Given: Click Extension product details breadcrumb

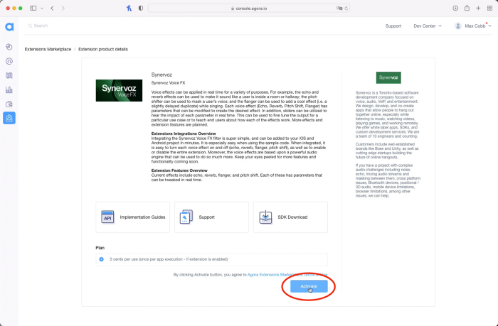Looking at the screenshot, I should pos(103,49).
